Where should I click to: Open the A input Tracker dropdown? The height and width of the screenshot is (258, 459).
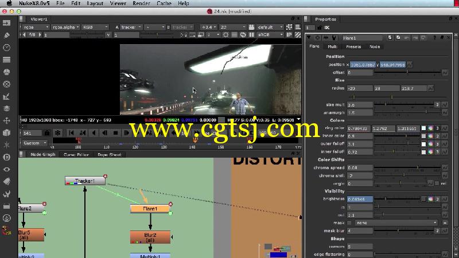coord(131,27)
